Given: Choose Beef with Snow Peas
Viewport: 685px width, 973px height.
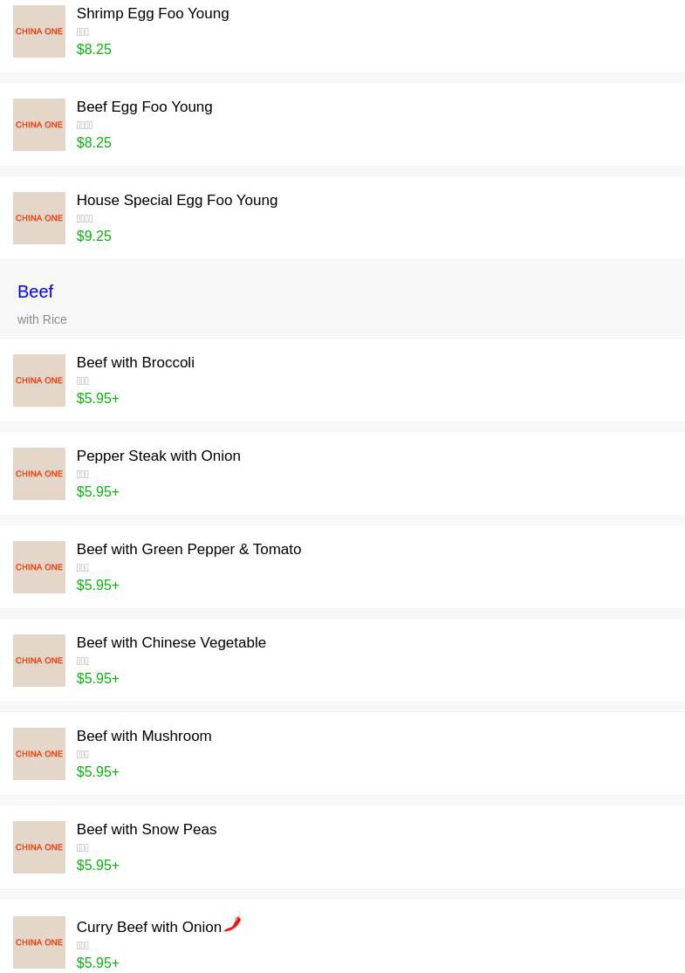Looking at the screenshot, I should point(147,830).
